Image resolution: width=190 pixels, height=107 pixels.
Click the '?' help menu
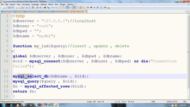[x=76, y=4]
